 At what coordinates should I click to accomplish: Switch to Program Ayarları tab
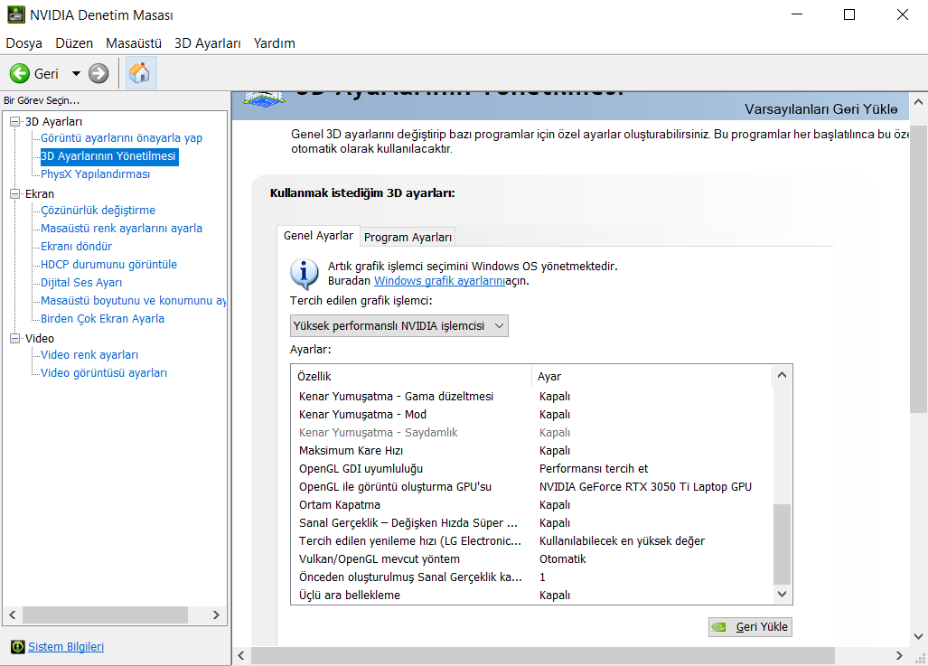(408, 237)
